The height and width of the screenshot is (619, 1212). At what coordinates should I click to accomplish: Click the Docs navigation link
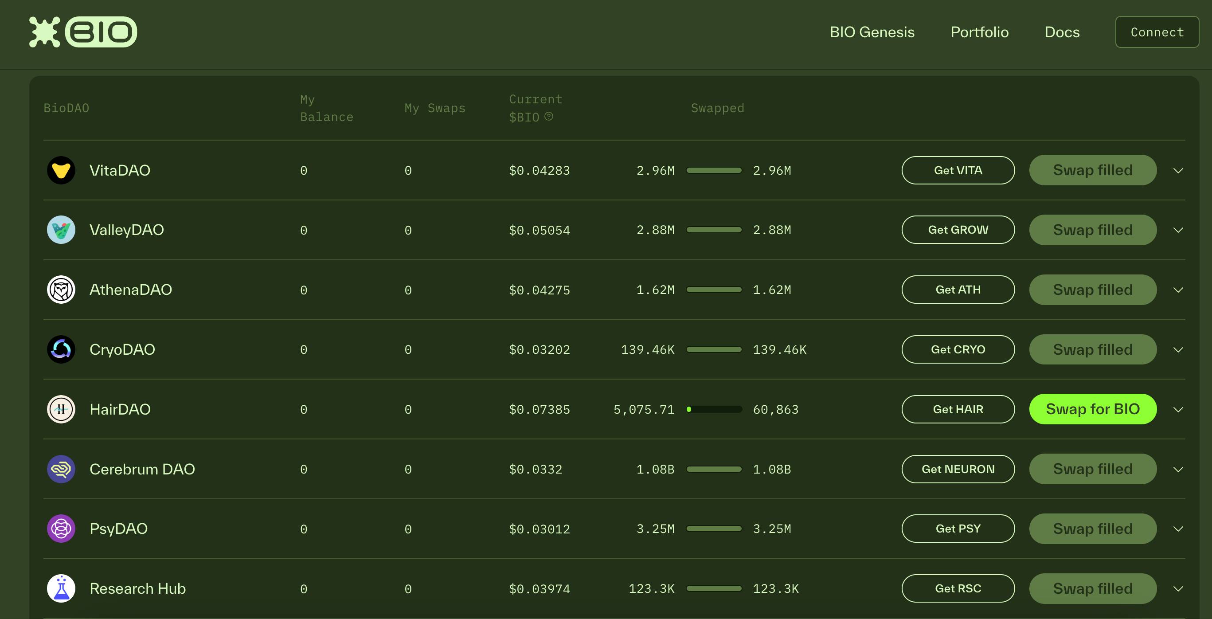pyautogui.click(x=1062, y=31)
